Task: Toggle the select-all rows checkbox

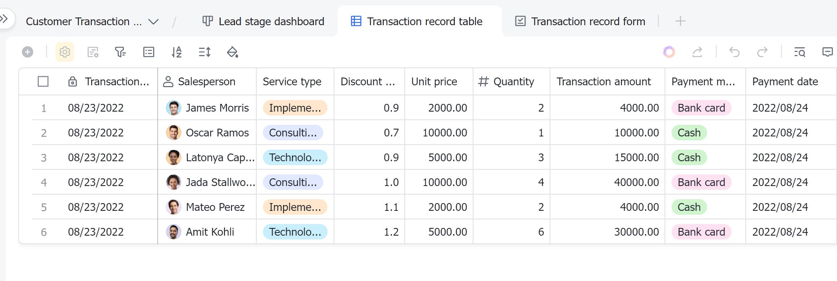Action: pos(43,81)
